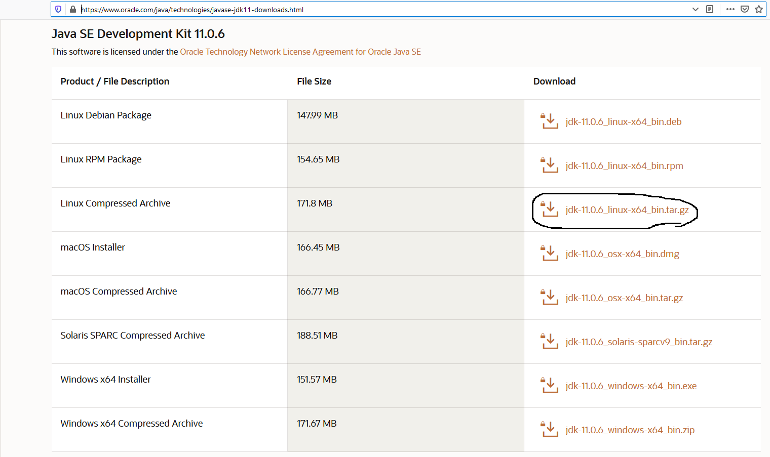Select the macOS Compressed Archive row label
770x457 pixels.
coord(119,292)
